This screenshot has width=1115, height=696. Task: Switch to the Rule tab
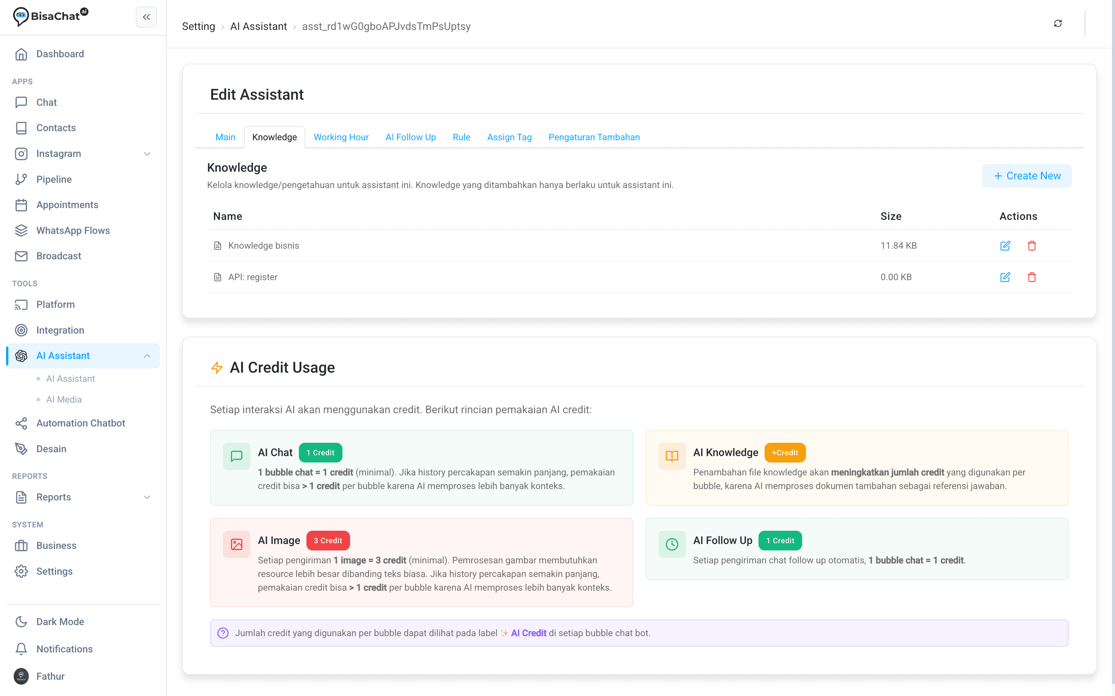click(461, 137)
